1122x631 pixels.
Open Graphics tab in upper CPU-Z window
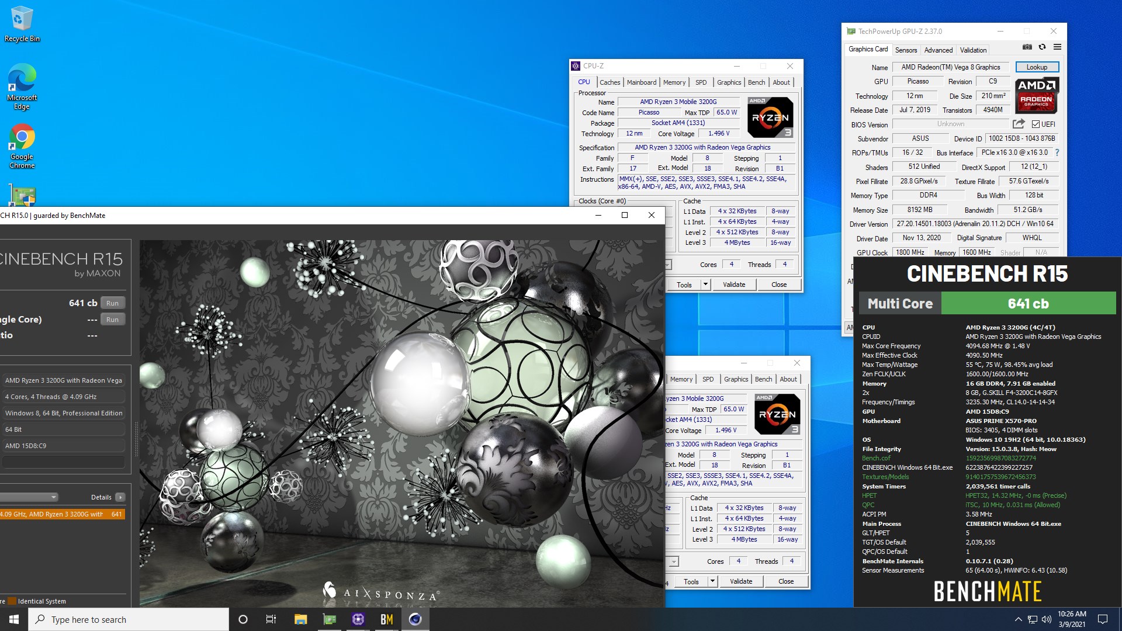pos(729,82)
